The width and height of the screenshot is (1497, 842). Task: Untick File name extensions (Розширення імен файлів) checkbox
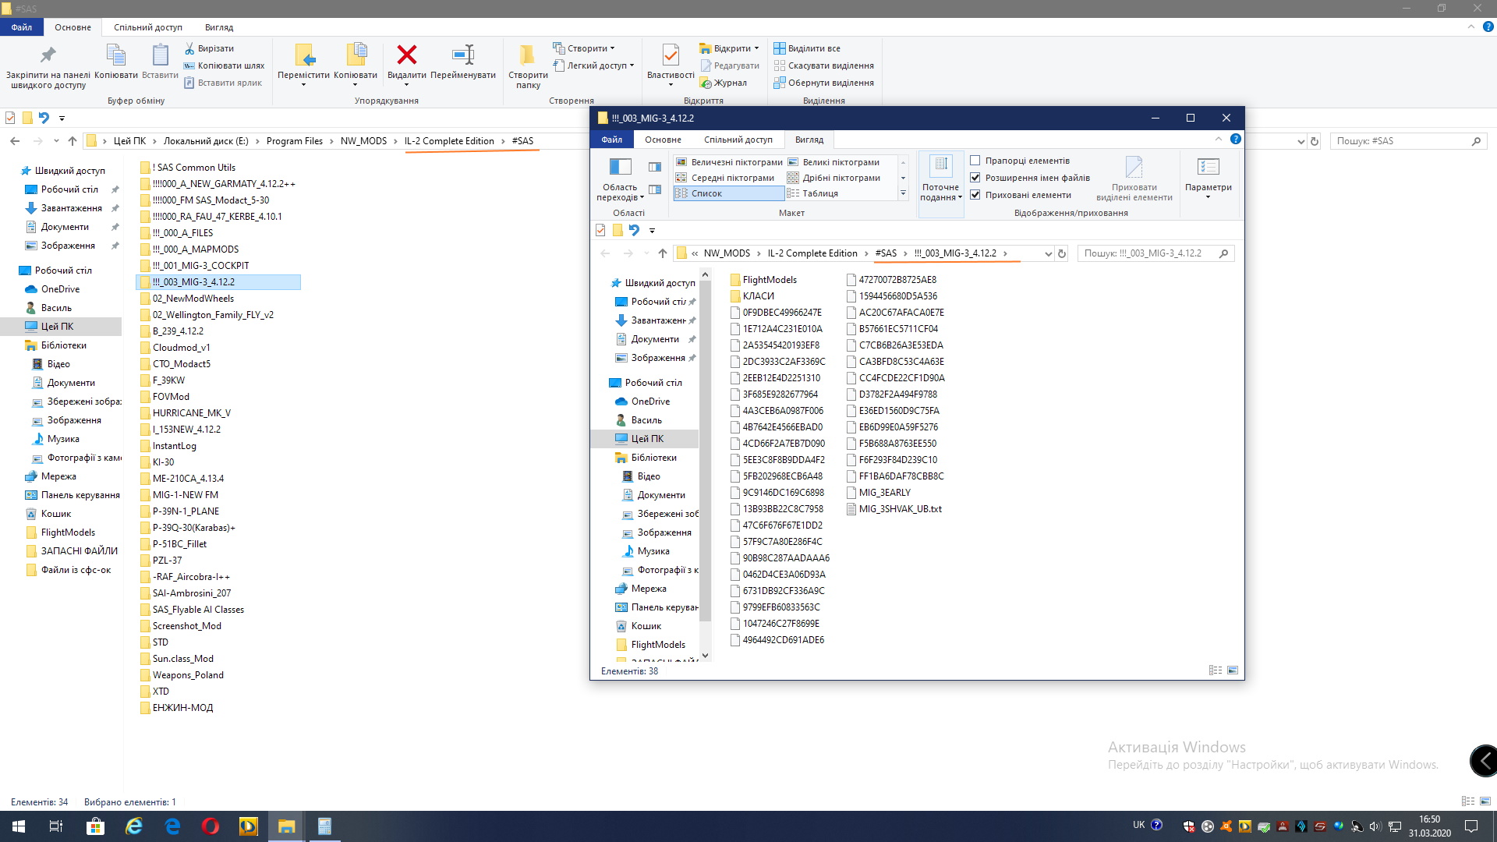(975, 178)
